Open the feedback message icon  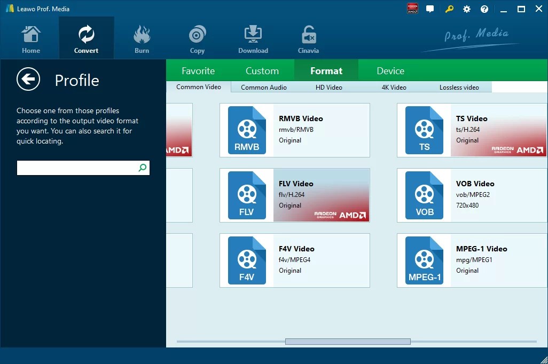(430, 9)
